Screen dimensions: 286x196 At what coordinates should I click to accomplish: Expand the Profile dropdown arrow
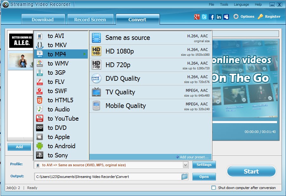tap(185, 165)
